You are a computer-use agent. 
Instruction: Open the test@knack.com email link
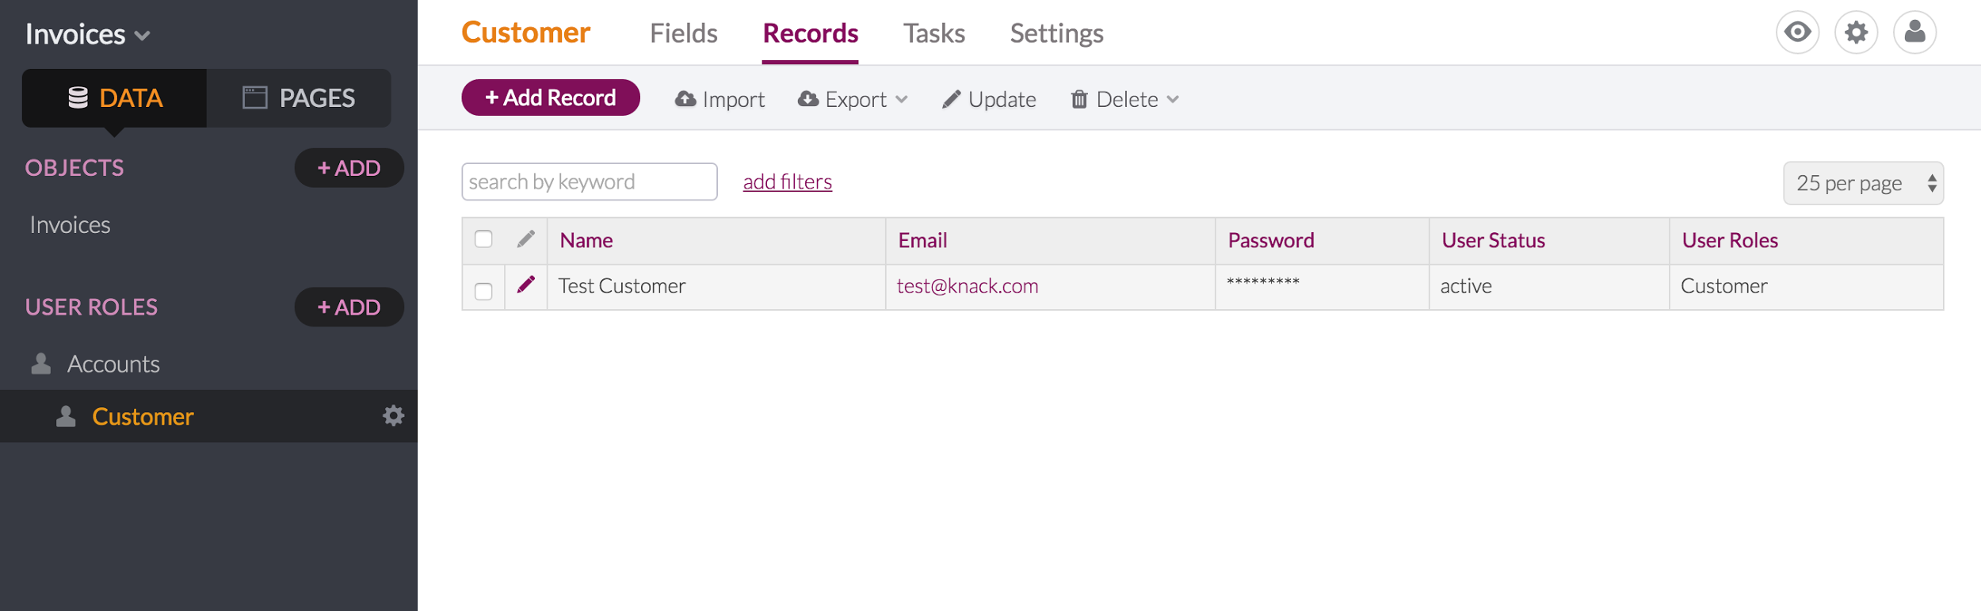[967, 286]
